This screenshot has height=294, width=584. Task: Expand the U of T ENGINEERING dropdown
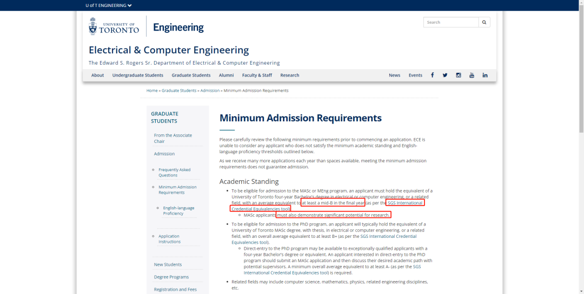[108, 5]
